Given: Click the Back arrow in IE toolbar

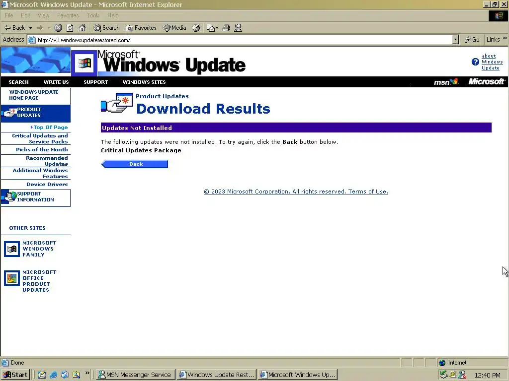Looking at the screenshot, I should point(14,28).
